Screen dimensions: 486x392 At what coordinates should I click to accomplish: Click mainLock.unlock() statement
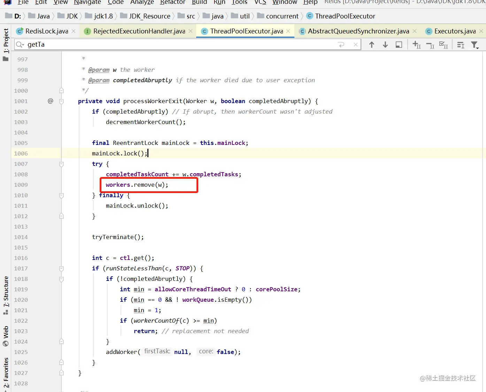point(137,206)
